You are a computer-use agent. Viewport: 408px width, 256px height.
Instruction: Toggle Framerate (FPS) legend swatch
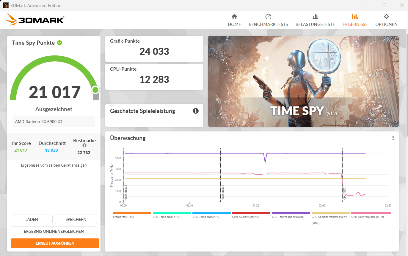click(x=132, y=213)
